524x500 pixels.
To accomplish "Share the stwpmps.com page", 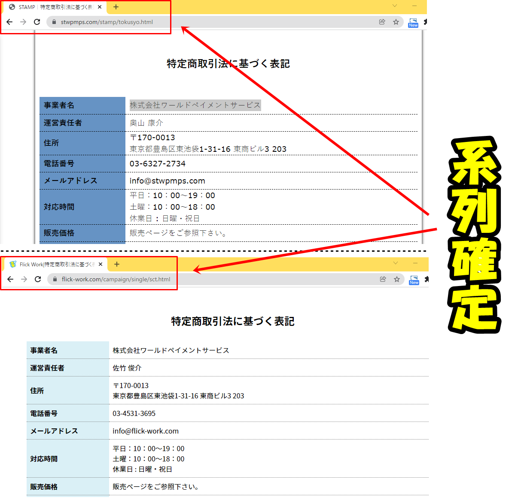I will coord(382,22).
